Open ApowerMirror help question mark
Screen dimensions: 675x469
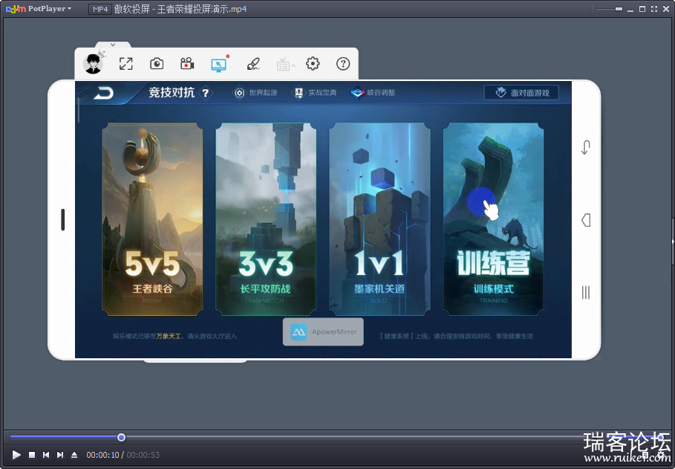(342, 64)
